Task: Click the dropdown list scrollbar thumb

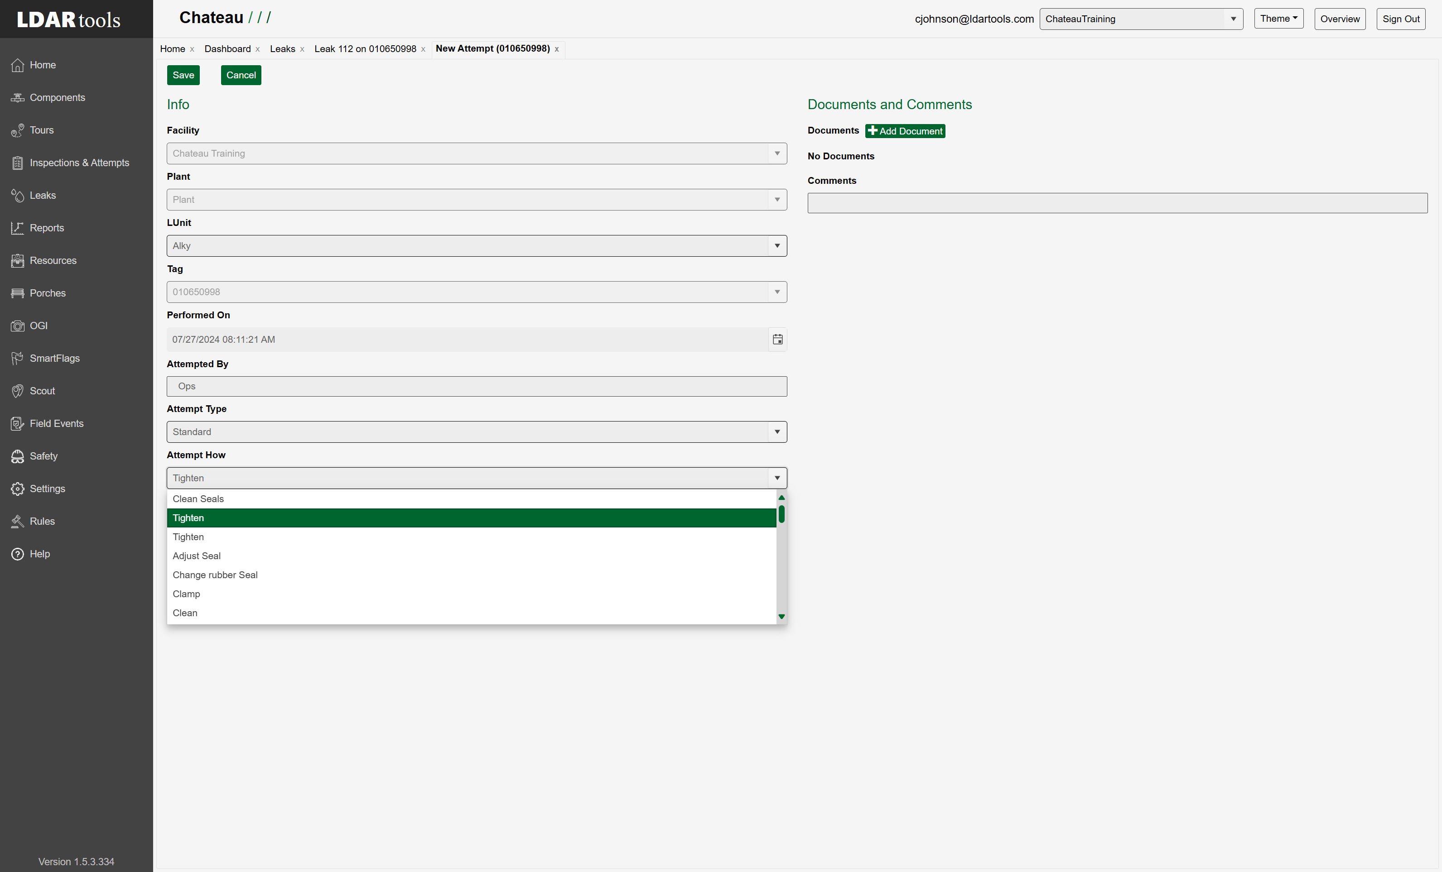Action: (x=781, y=514)
